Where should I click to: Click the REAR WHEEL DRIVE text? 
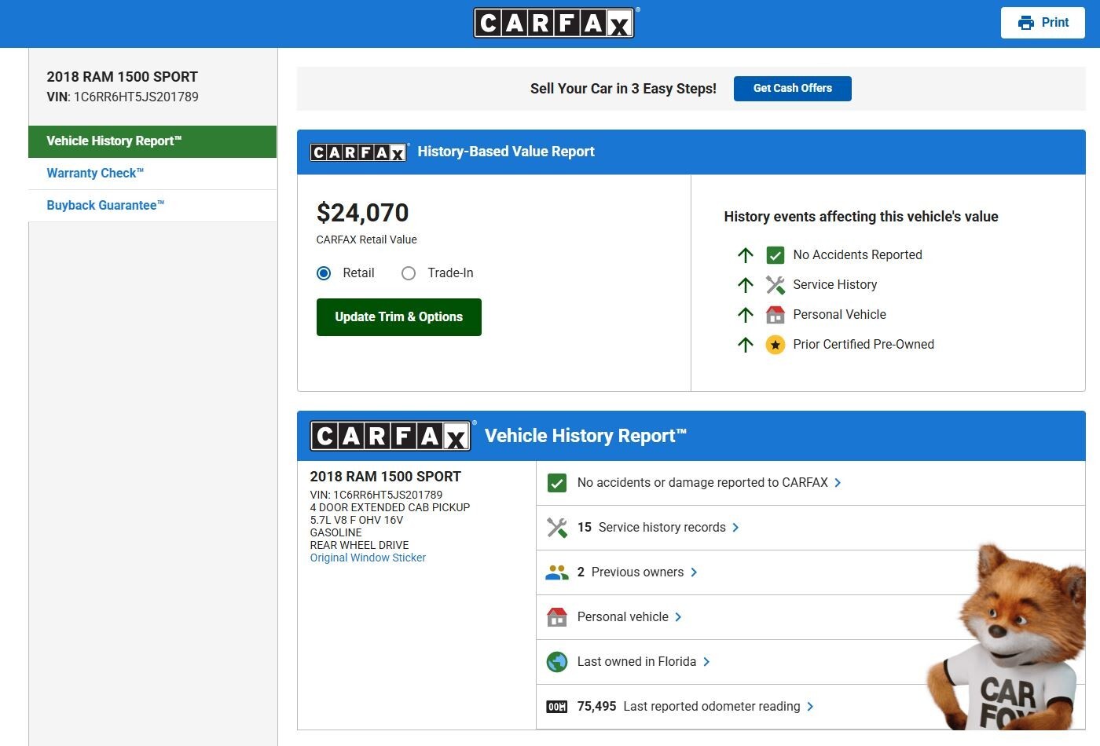359,545
